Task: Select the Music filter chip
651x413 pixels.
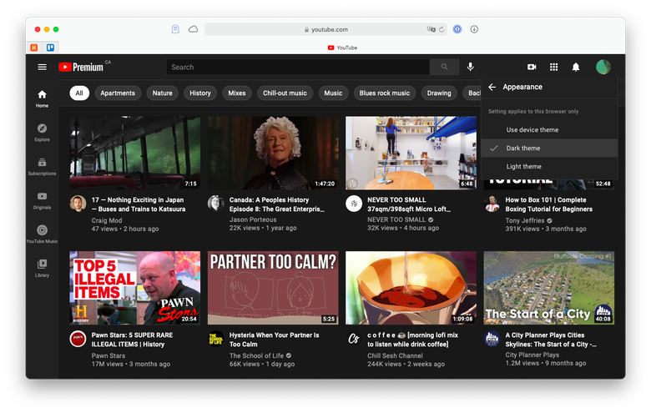Action: tap(333, 93)
